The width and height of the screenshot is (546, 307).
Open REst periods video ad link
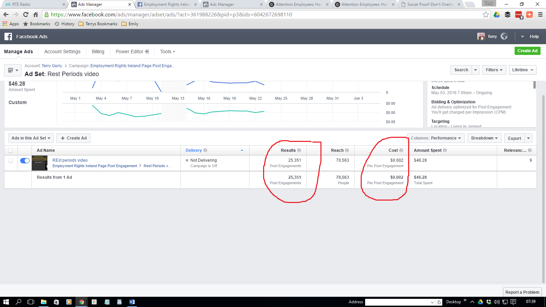coord(70,160)
